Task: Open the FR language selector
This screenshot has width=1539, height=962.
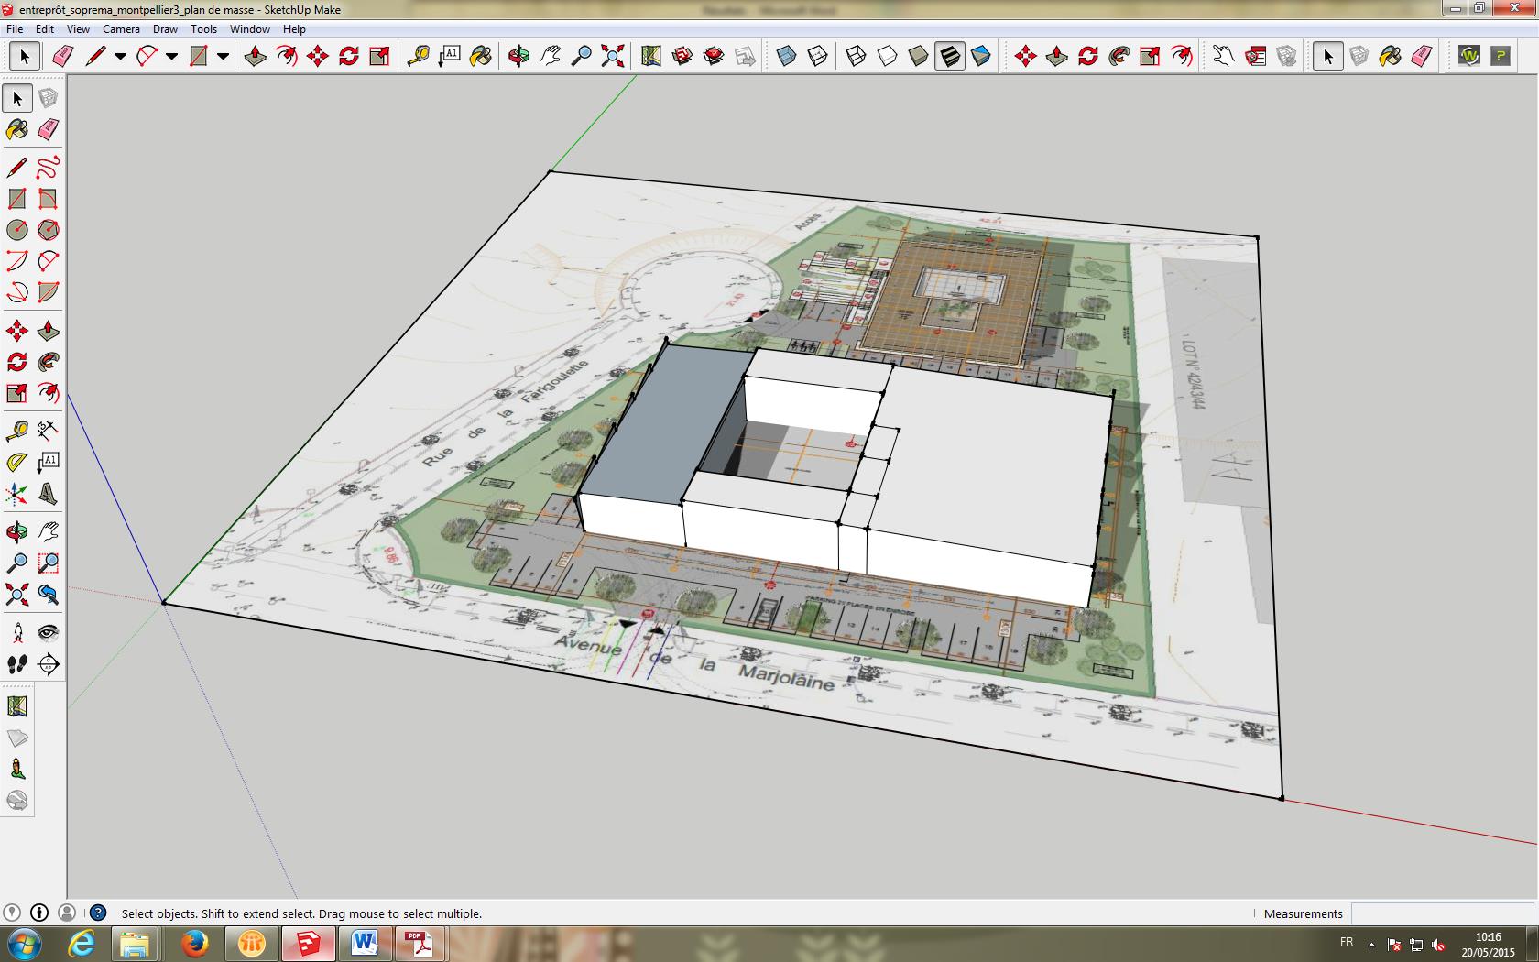Action: [x=1347, y=943]
